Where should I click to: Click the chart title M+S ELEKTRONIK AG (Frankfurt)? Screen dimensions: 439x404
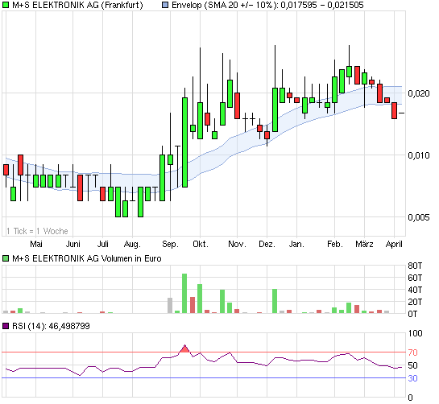coord(77,5)
